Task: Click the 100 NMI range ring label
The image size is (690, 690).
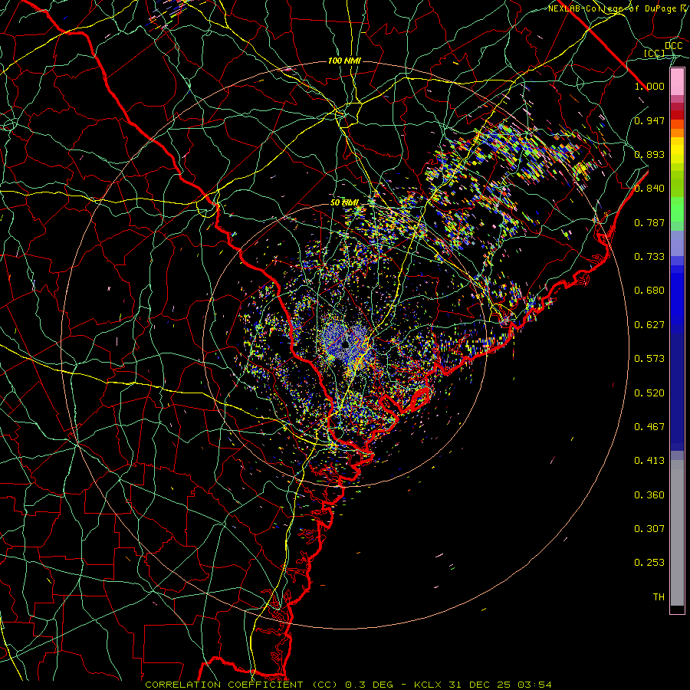Action: [x=344, y=61]
